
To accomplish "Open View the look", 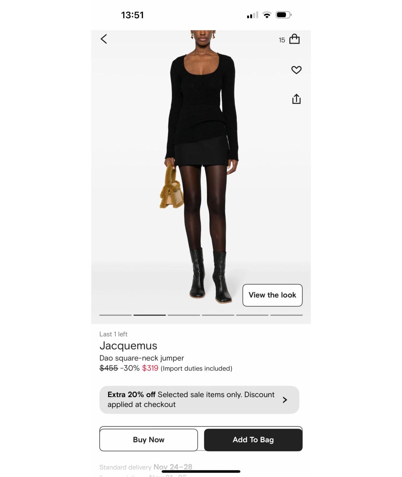I will [x=272, y=295].
